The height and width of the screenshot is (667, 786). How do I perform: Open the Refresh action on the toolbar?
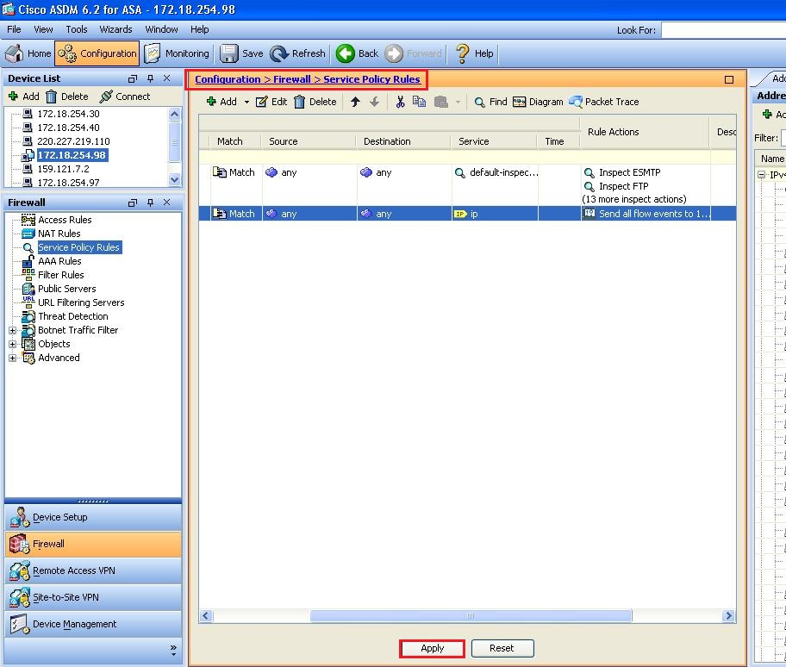[296, 53]
